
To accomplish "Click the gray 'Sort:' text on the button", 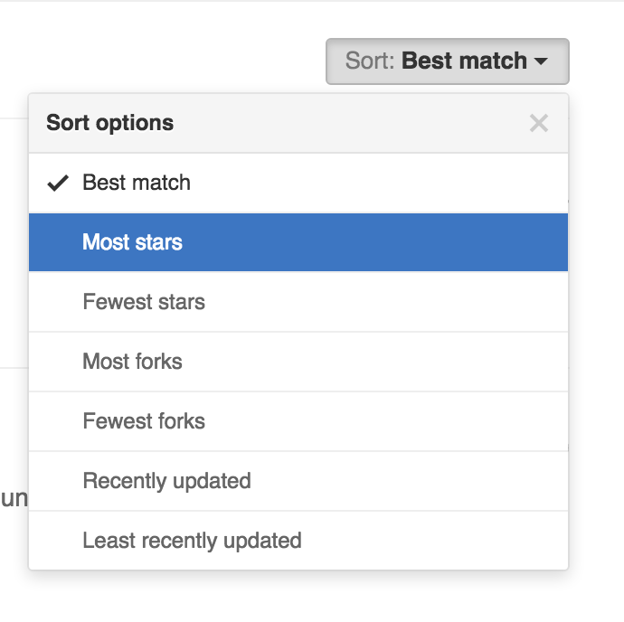I will (370, 61).
